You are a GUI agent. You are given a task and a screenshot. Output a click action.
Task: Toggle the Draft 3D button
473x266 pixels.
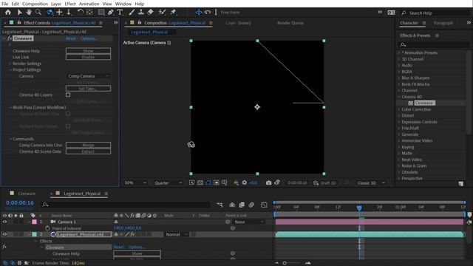(x=324, y=183)
